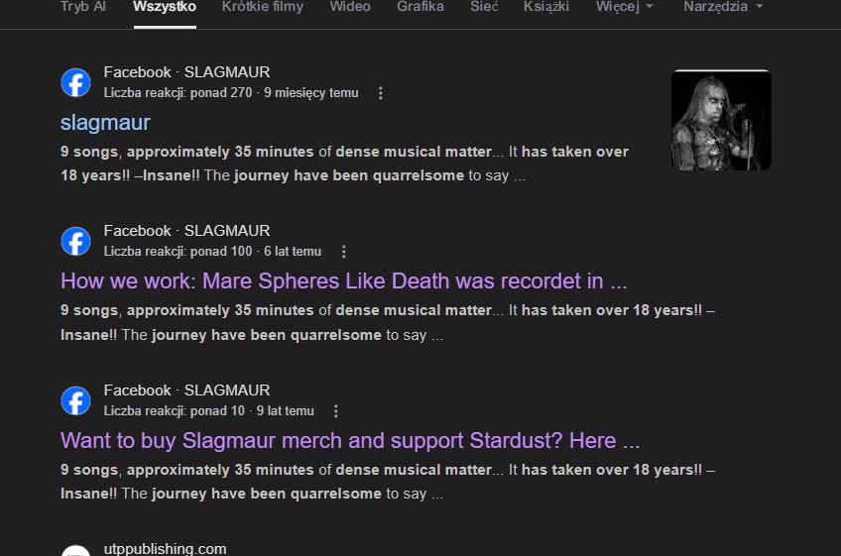This screenshot has width=841, height=556.
Task: Open the three-dot menu next to '6 lat temu'
Action: (344, 252)
